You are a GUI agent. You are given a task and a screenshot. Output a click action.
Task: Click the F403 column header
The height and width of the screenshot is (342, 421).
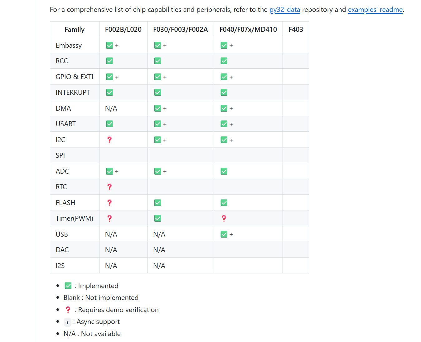(x=296, y=29)
